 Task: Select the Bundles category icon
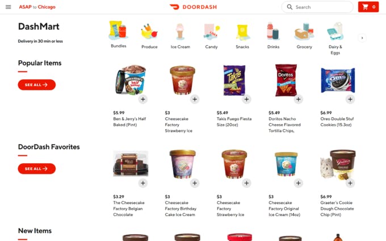pos(118,31)
